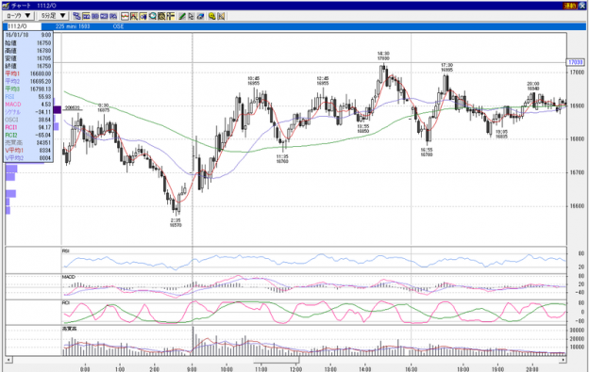Click the horizontal scrollbar thumb
The width and height of the screenshot is (589, 372).
[x=276, y=360]
